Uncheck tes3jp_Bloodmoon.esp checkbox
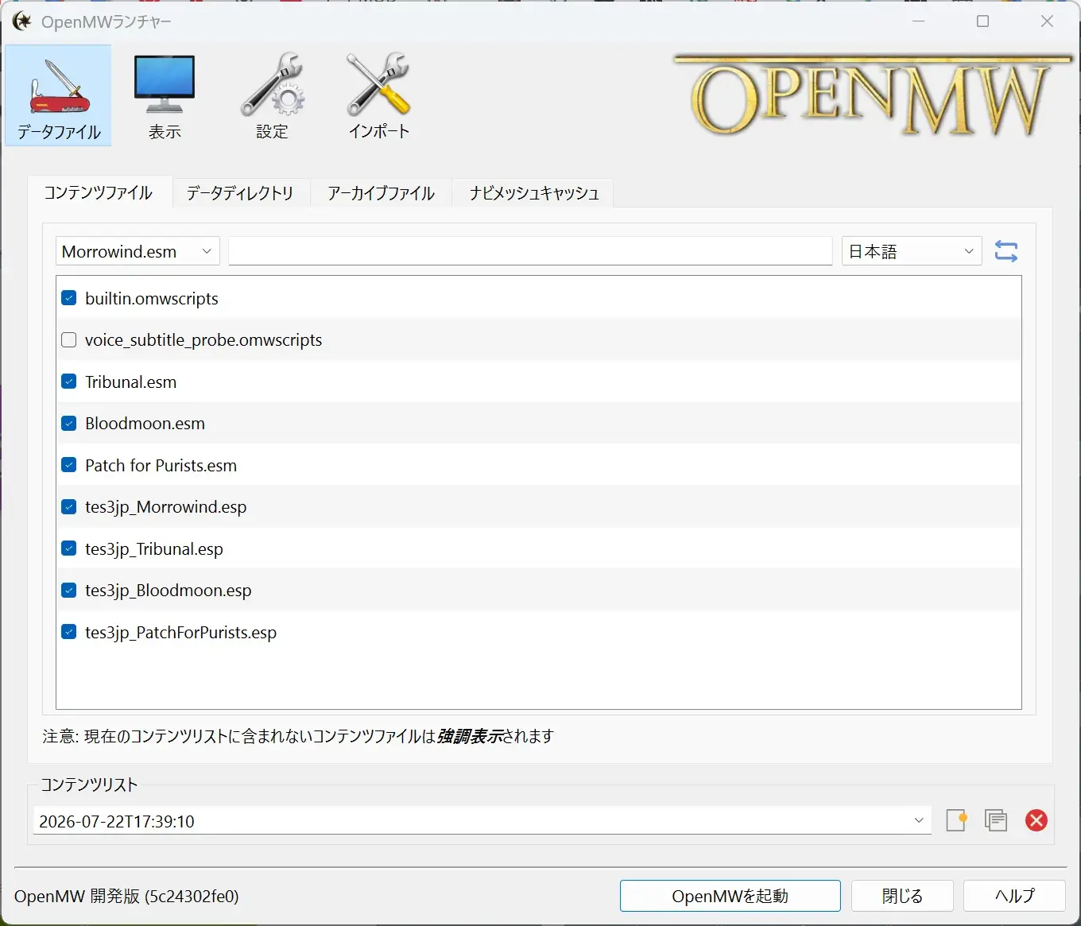Image resolution: width=1081 pixels, height=926 pixels. [x=69, y=591]
